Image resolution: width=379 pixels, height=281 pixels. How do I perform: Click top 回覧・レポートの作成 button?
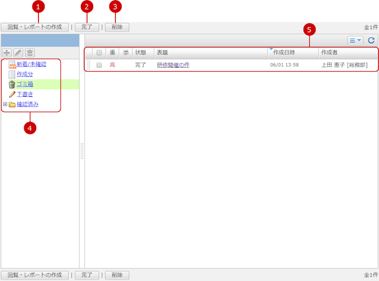pyautogui.click(x=35, y=27)
